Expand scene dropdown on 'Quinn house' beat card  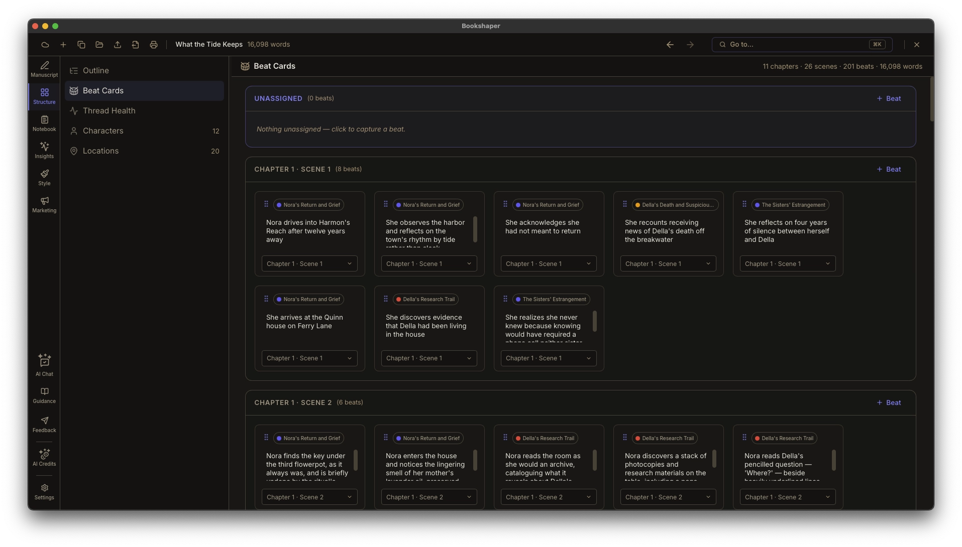(x=309, y=358)
